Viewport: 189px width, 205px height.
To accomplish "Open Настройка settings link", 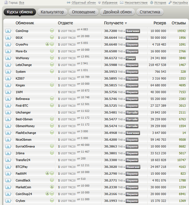I will (x=180, y=3).
